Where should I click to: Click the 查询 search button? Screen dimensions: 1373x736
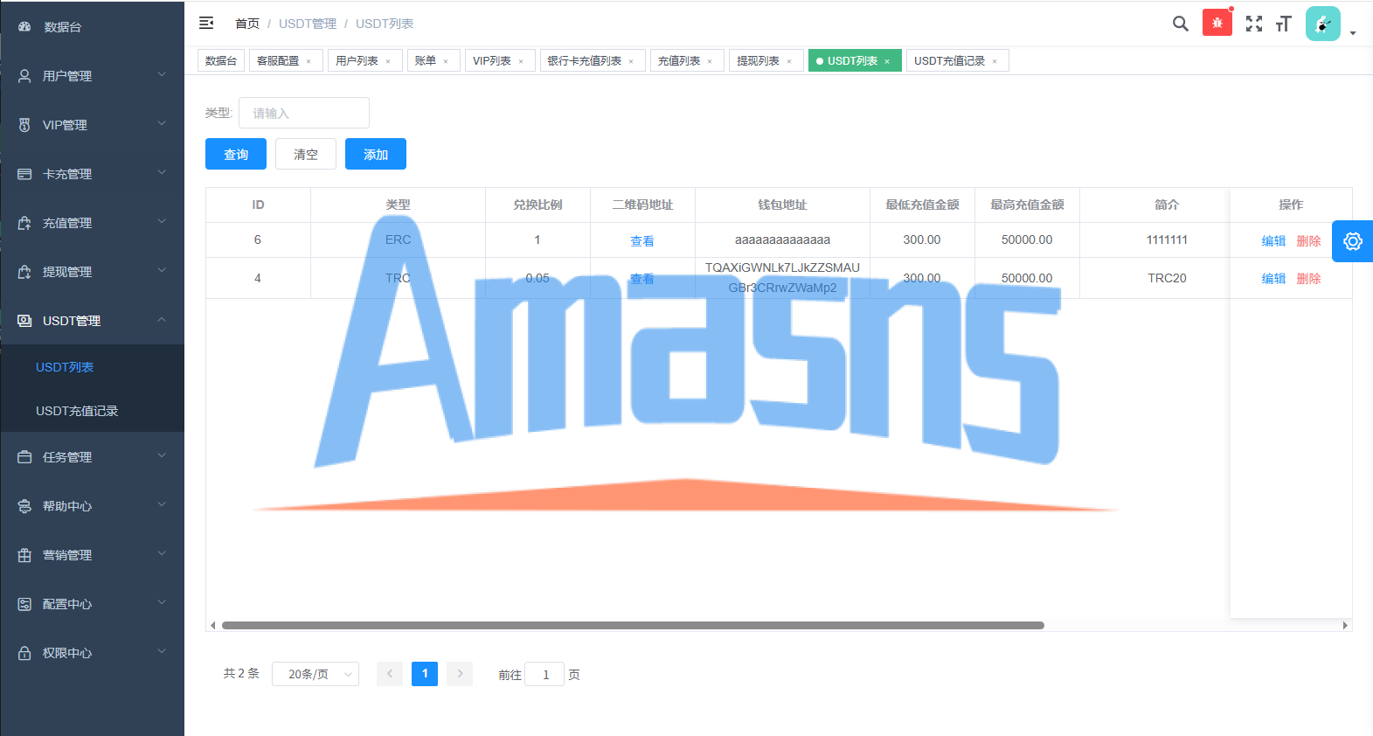click(x=236, y=154)
